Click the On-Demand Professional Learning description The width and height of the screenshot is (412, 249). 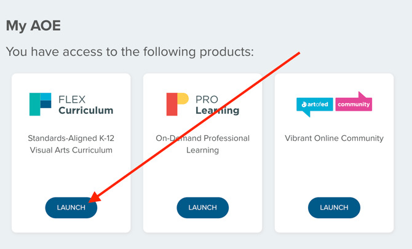(202, 144)
